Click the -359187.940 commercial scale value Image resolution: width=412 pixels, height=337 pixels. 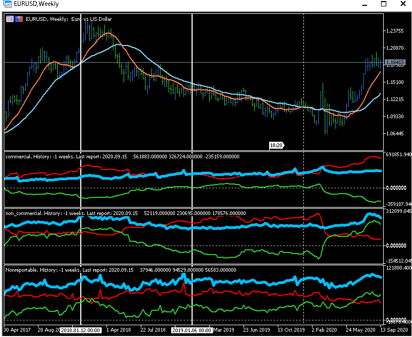click(398, 204)
